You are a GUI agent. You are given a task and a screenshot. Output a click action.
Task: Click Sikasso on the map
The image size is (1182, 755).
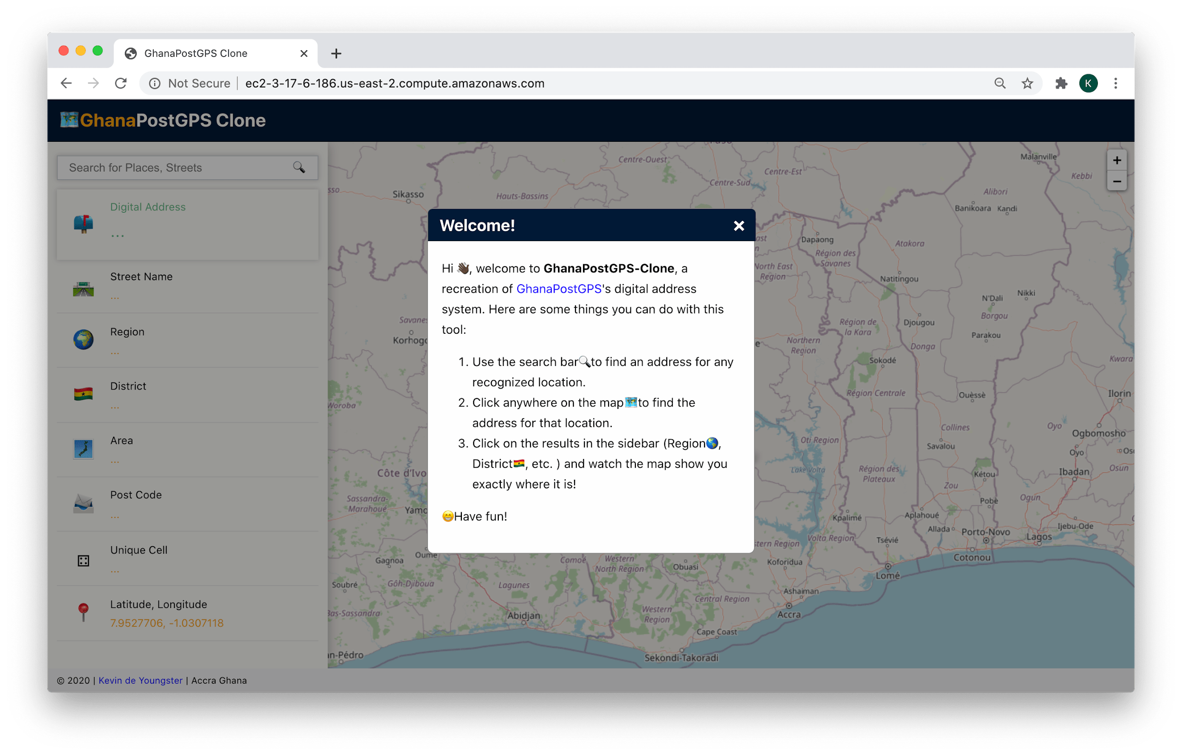tap(408, 194)
